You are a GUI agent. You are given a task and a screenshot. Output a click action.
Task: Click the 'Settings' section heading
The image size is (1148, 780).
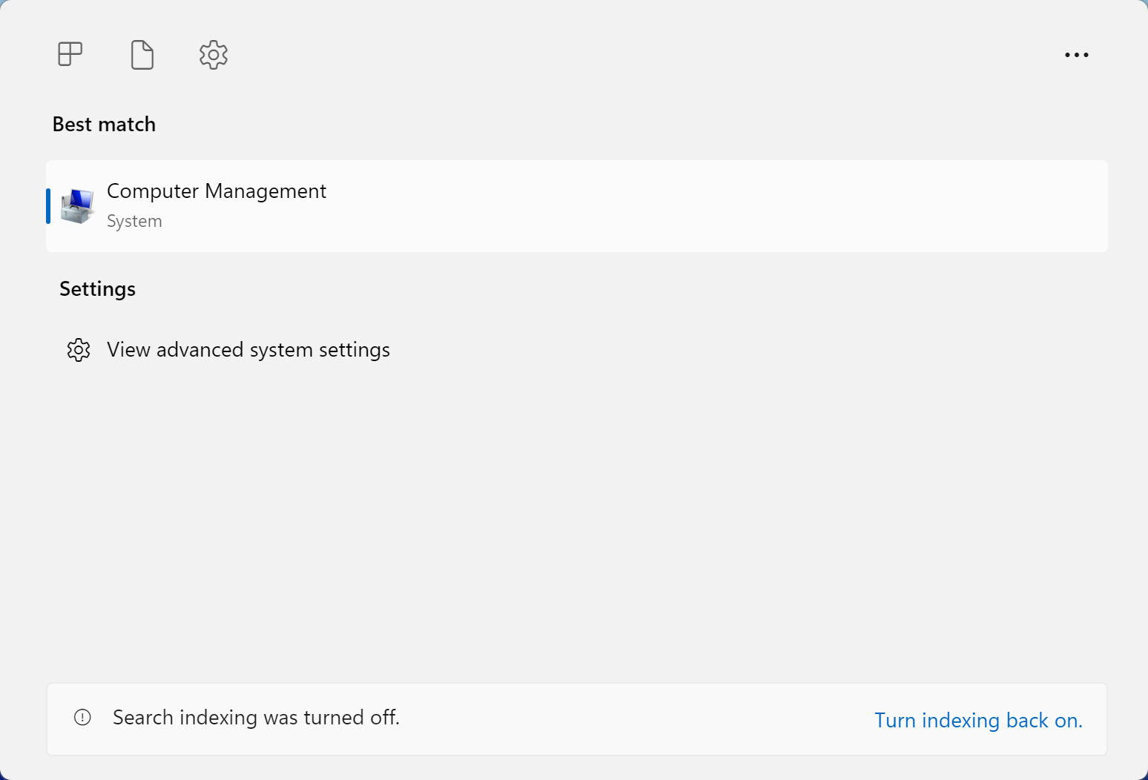tap(97, 289)
